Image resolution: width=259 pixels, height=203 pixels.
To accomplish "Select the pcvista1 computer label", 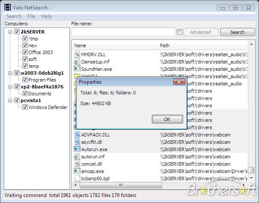I will 31,100.
